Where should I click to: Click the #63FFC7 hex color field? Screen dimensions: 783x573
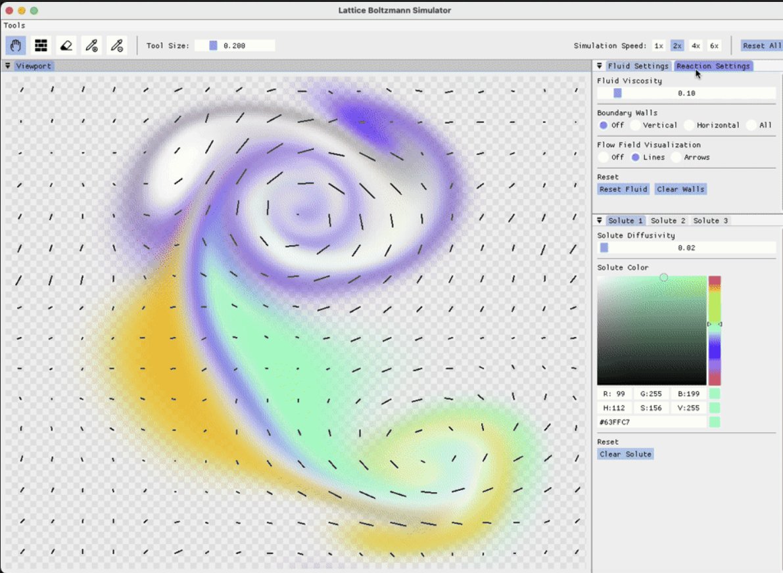[652, 422]
